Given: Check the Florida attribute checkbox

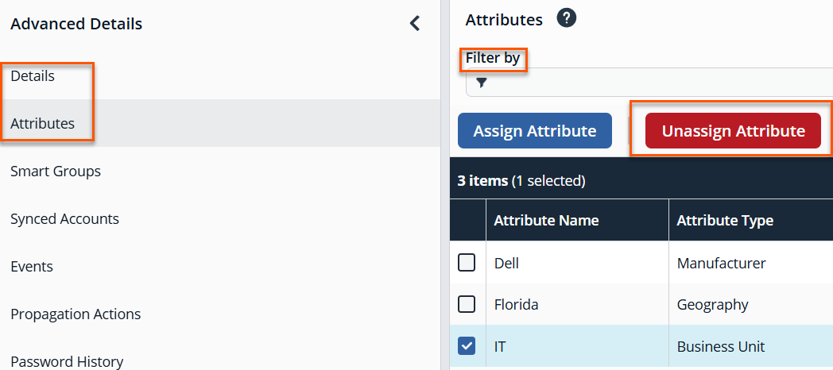Looking at the screenshot, I should [467, 304].
